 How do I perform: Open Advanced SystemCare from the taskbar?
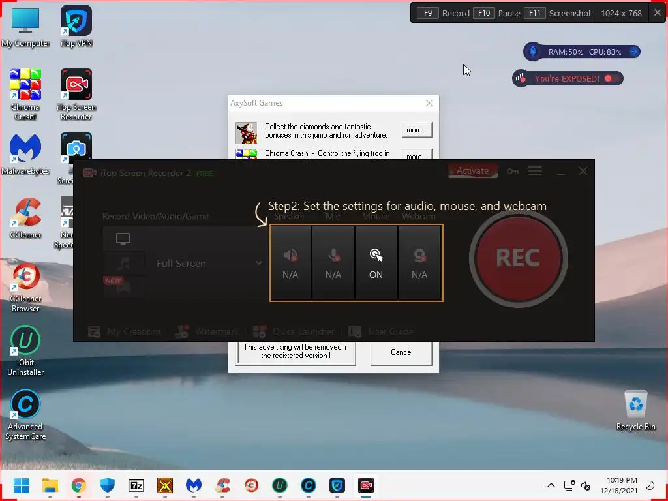click(309, 485)
